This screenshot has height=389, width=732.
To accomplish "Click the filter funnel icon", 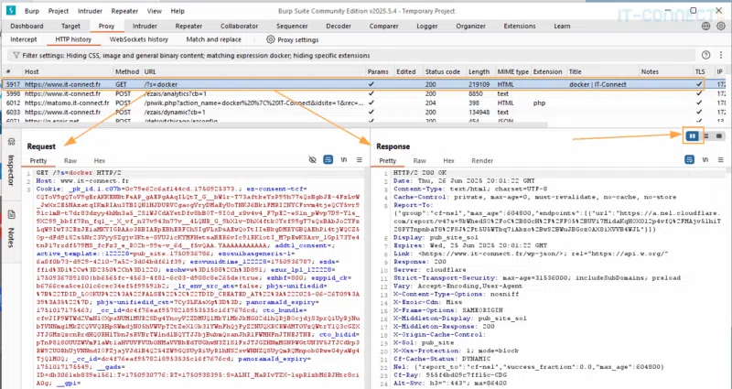I will tap(16, 55).
